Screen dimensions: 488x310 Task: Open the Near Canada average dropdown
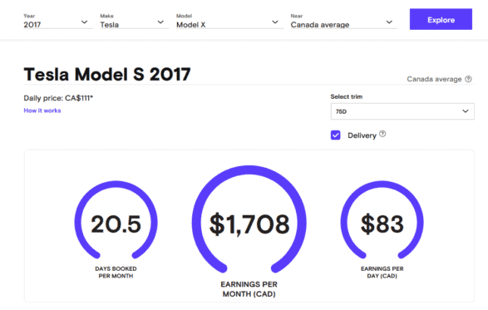344,21
